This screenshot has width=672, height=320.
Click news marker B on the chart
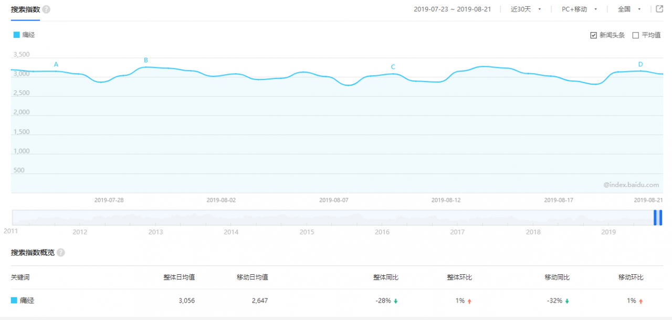click(x=146, y=60)
